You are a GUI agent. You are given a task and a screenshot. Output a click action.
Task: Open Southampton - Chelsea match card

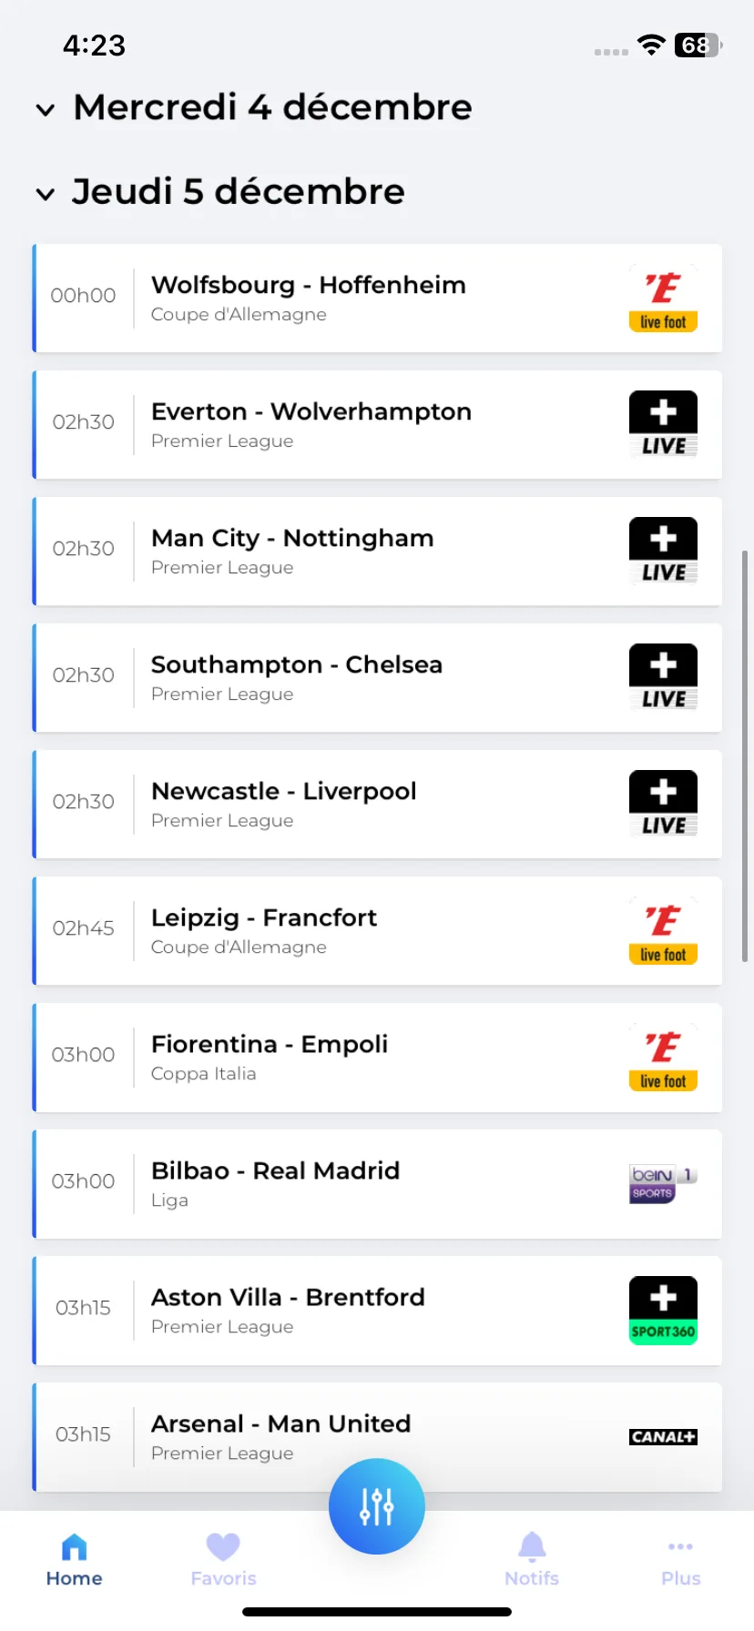coord(377,678)
